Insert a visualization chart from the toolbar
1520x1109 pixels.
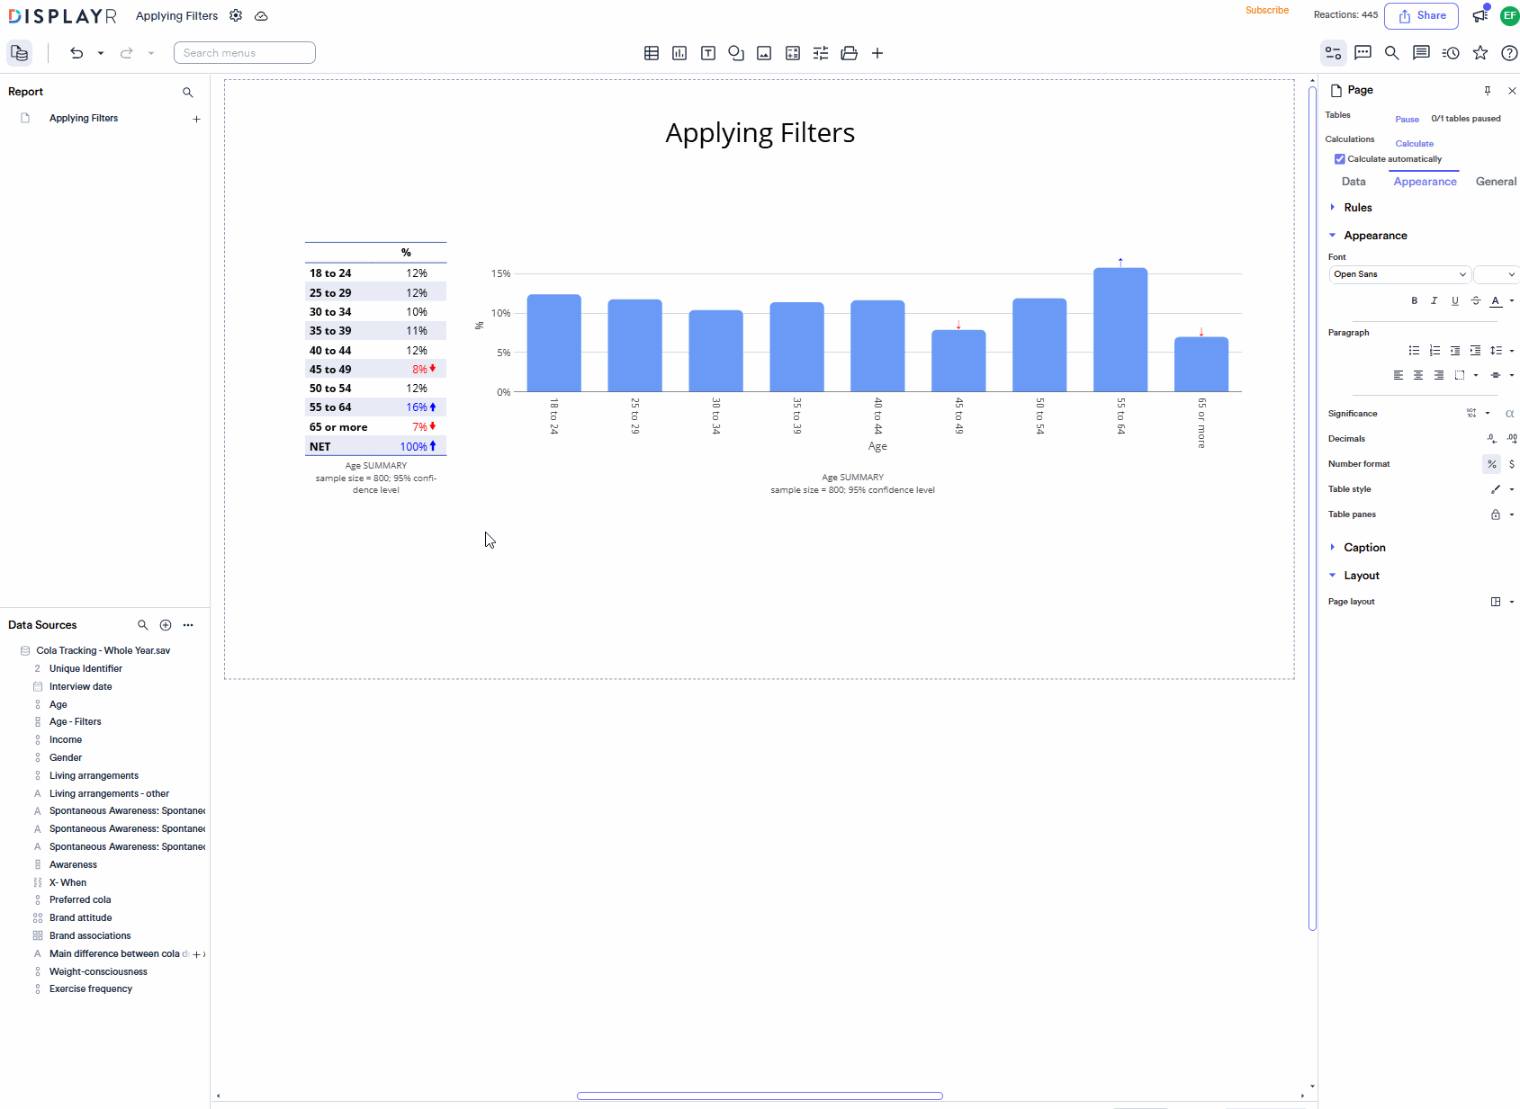point(679,53)
